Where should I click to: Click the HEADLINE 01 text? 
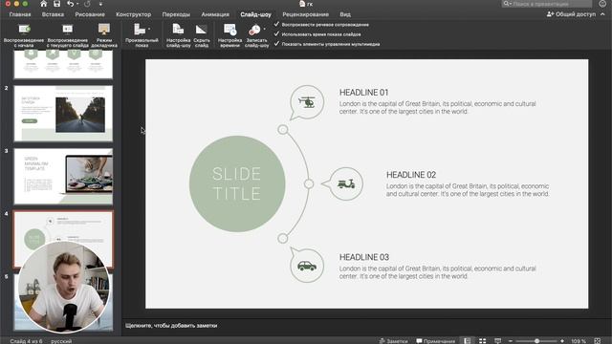(363, 93)
